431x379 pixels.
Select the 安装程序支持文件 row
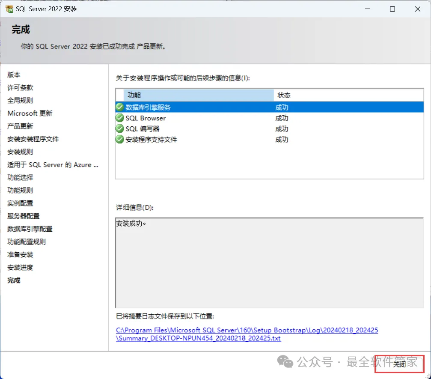pos(269,139)
